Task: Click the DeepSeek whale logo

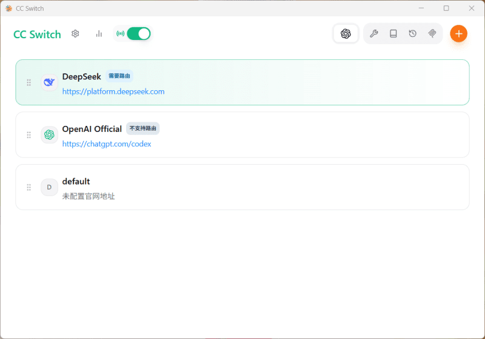Action: tap(49, 82)
